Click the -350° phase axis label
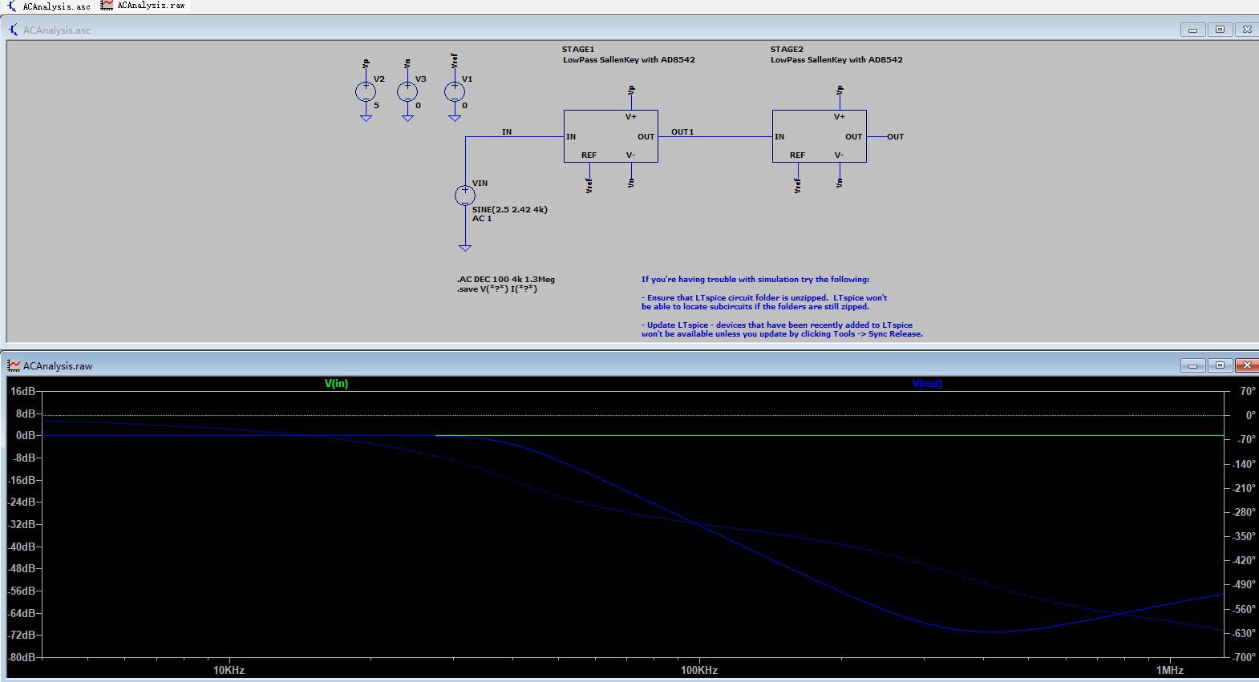Screen dimensions: 1259x682 [1245, 536]
